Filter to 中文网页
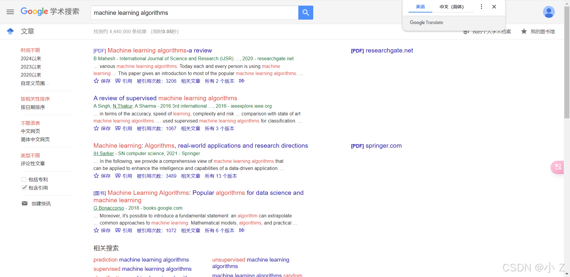 coord(30,131)
